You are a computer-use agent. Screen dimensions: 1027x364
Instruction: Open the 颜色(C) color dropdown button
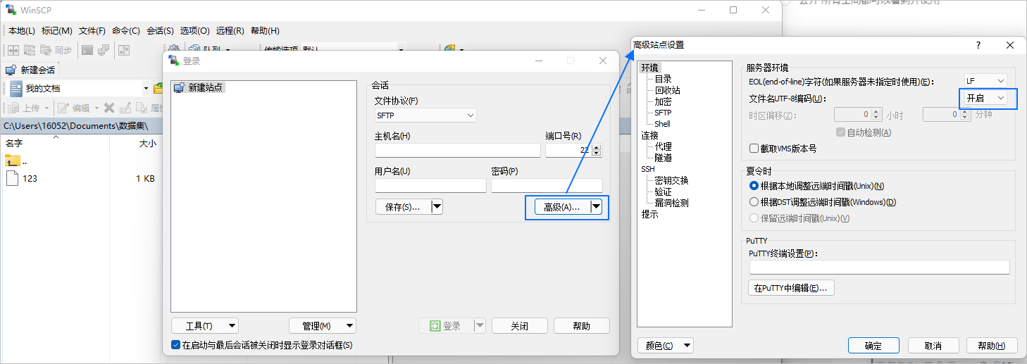[666, 346]
